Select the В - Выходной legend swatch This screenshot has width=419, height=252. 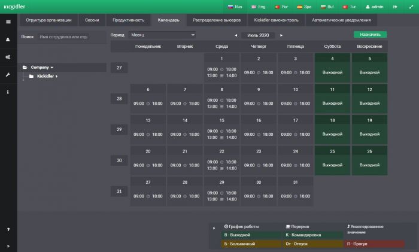click(x=251, y=235)
